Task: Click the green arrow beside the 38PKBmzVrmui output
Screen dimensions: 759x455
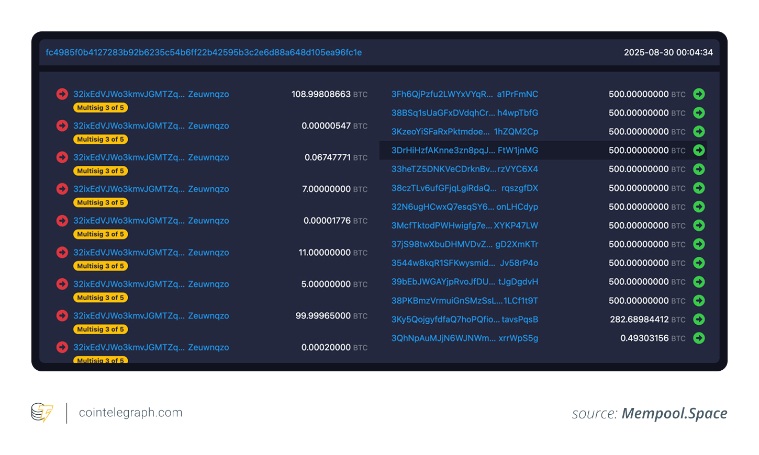Action: [699, 301]
